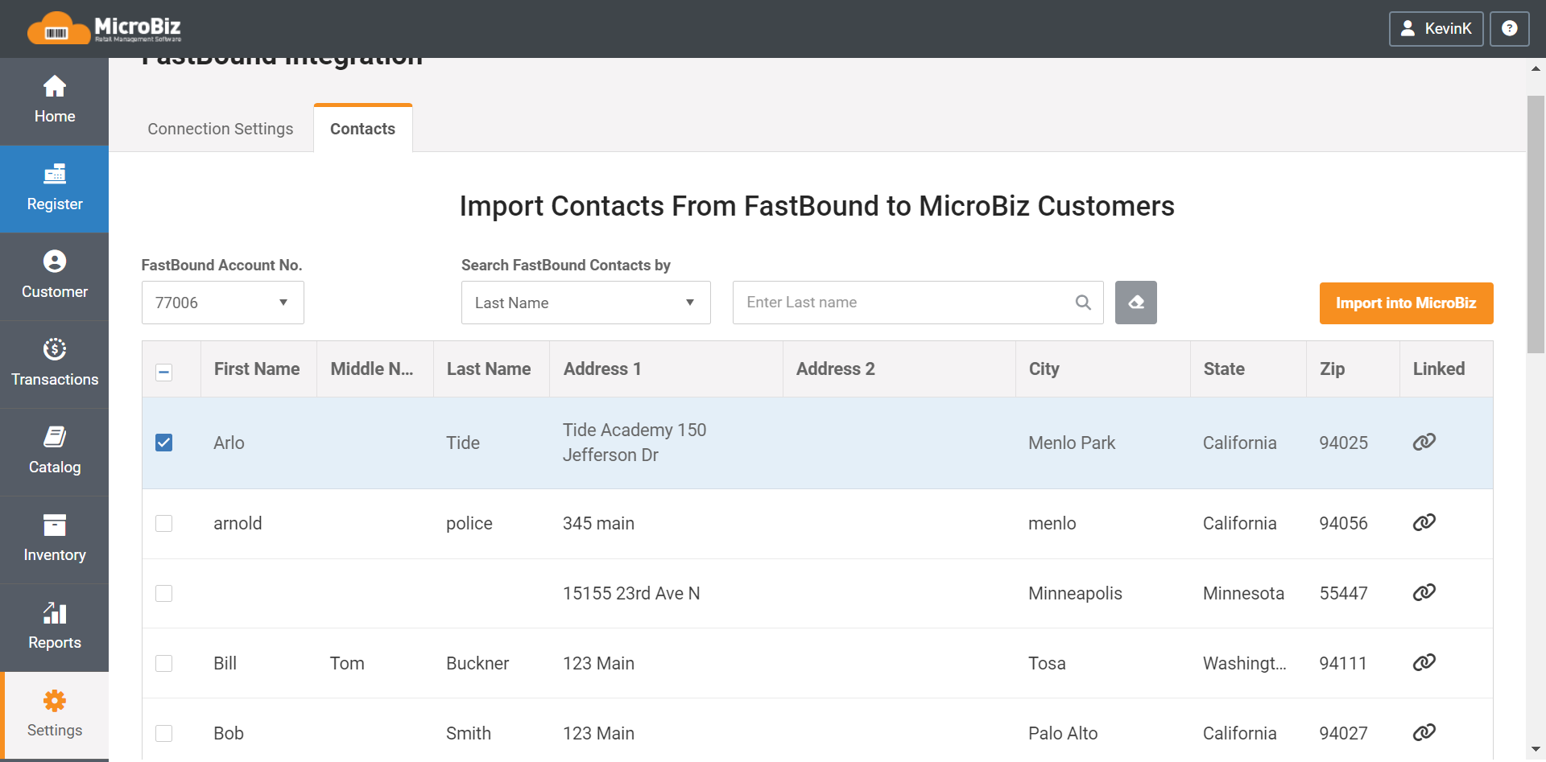Click the eraser clear search button
The width and height of the screenshot is (1546, 762).
(x=1135, y=303)
